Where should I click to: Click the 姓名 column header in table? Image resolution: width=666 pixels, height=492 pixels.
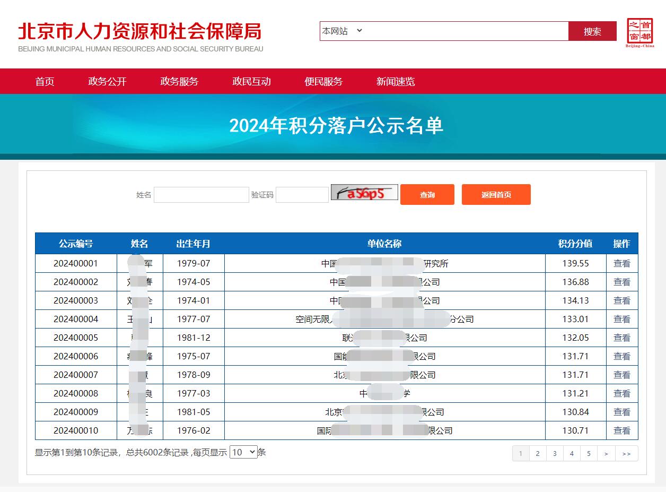pos(139,244)
